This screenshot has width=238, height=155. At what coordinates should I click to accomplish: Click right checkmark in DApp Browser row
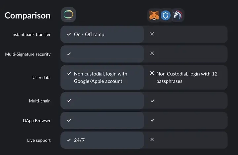click(152, 120)
